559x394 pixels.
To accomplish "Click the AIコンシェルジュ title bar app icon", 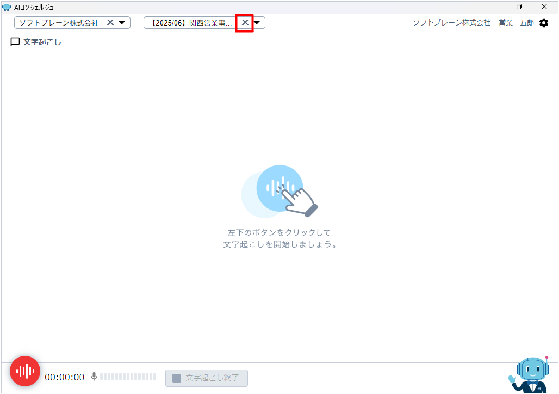I will 7,7.
